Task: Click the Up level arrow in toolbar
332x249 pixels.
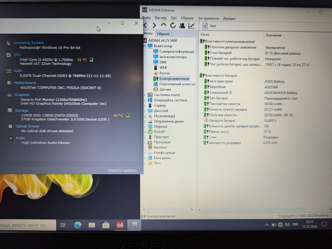Action: click(x=163, y=25)
